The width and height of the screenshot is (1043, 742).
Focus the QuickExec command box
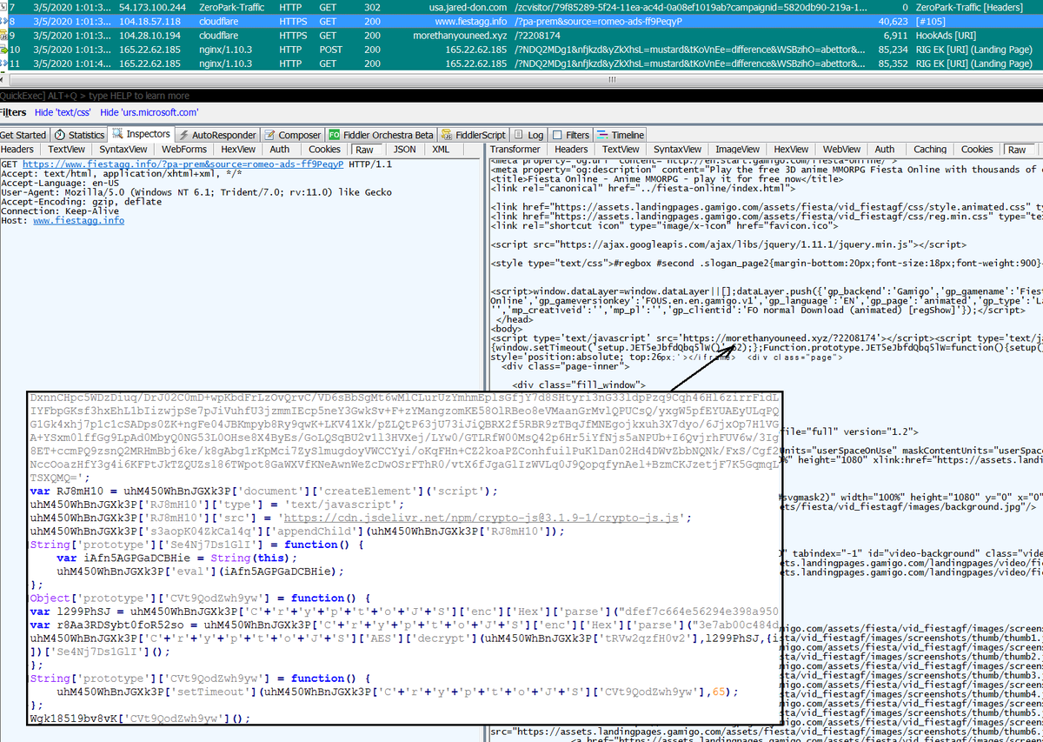tap(521, 96)
